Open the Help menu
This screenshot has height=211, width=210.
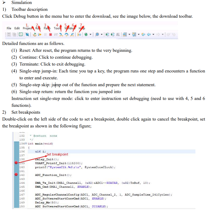click(x=82, y=28)
